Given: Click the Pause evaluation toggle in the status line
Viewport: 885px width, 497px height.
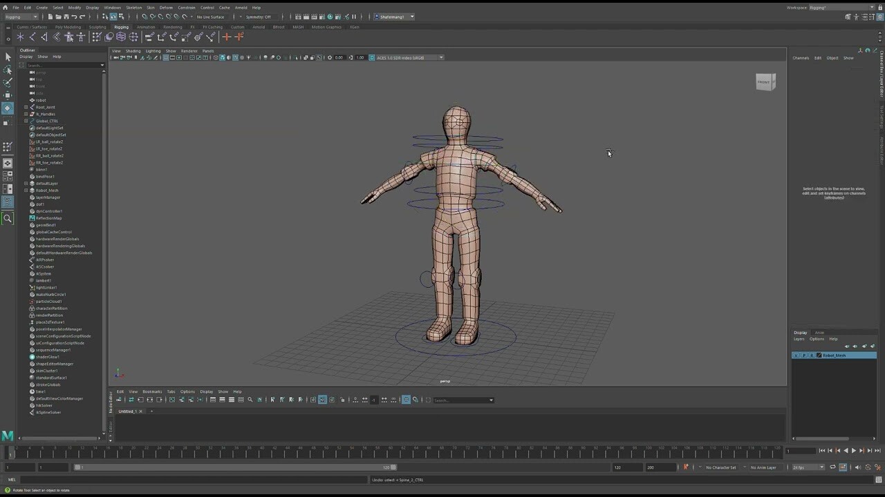Looking at the screenshot, I should (354, 17).
